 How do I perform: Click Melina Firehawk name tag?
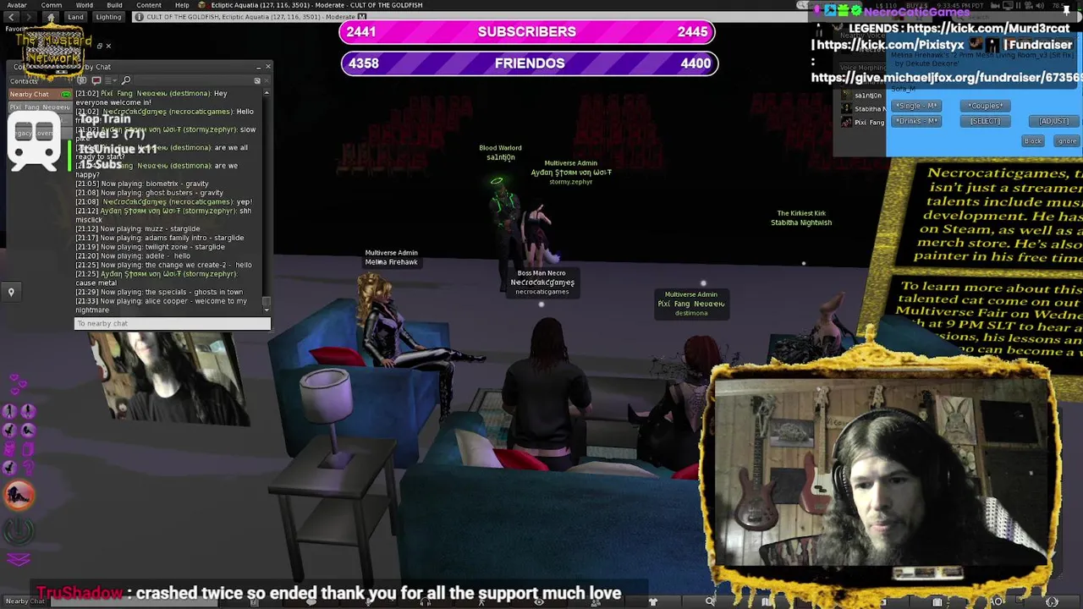pos(391,257)
